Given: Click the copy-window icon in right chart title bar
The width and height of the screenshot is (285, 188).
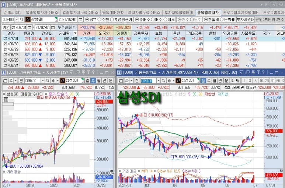Looking at the screenshot, I should [247, 73].
